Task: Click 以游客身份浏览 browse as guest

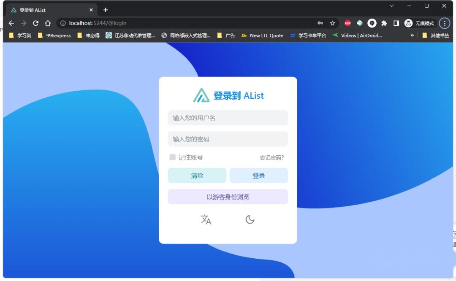Action: pyautogui.click(x=228, y=197)
